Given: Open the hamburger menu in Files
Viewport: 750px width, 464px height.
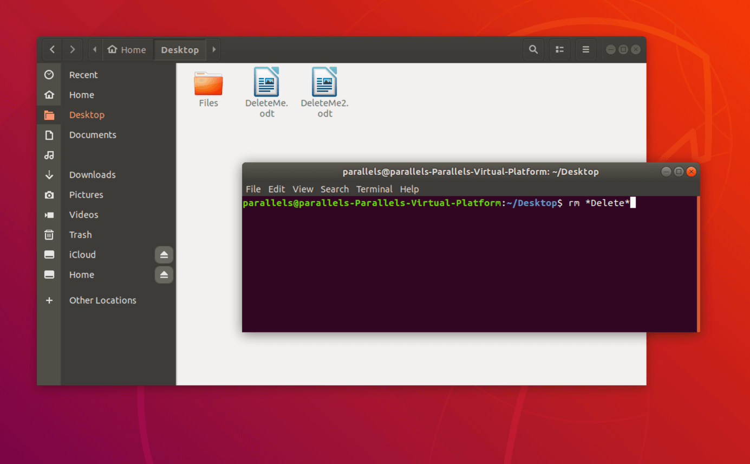Looking at the screenshot, I should (586, 49).
